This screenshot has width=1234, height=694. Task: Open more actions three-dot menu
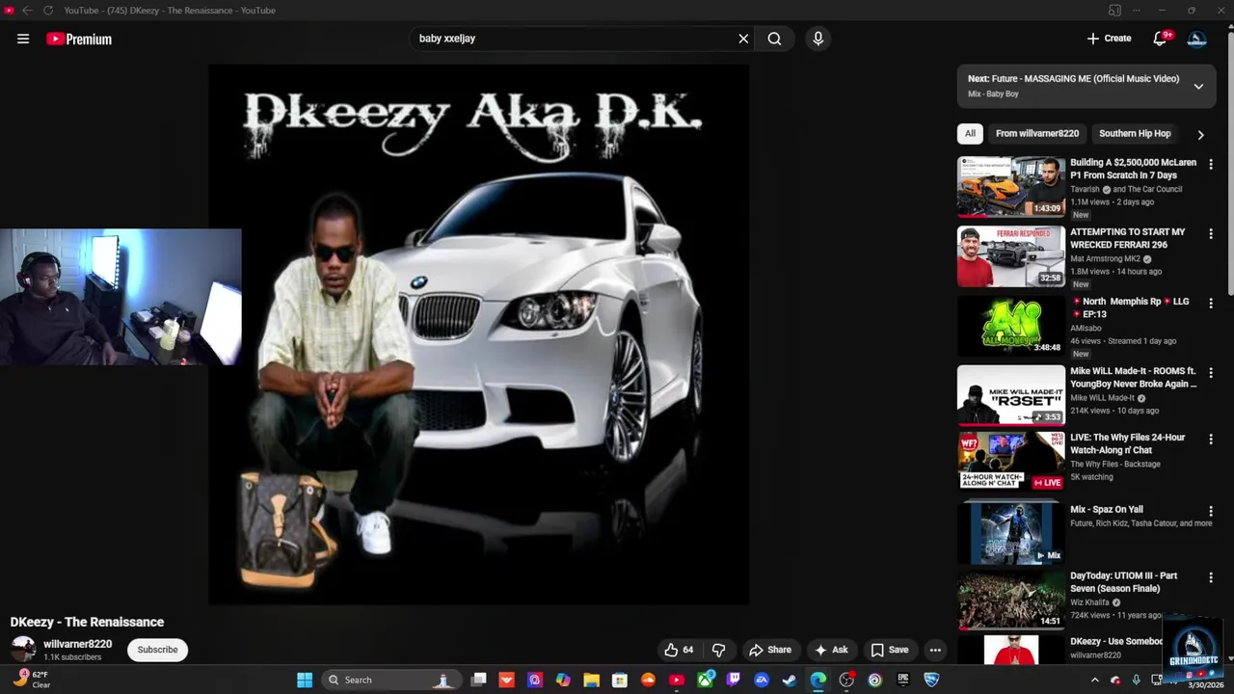[935, 650]
